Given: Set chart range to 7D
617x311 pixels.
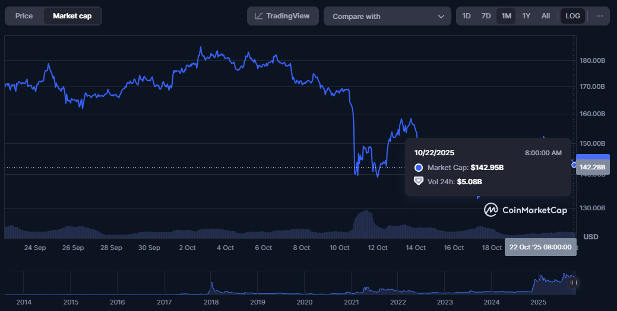Looking at the screenshot, I should pos(486,16).
